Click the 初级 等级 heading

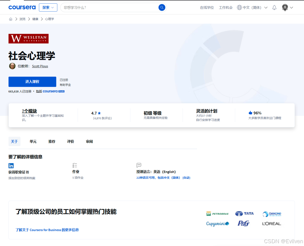153,113
